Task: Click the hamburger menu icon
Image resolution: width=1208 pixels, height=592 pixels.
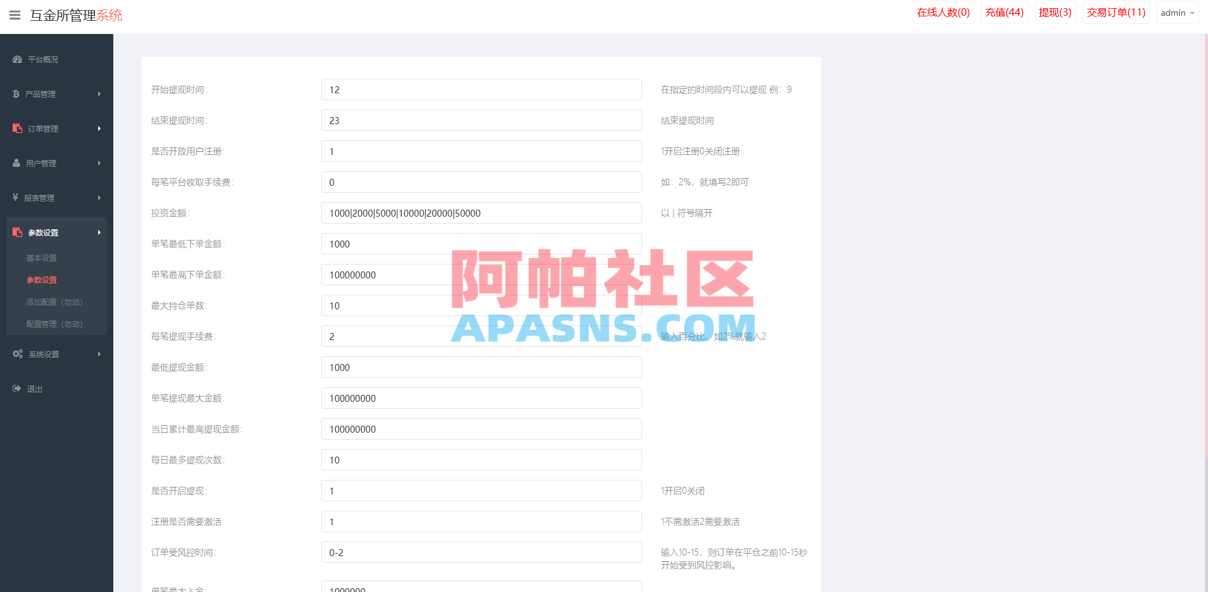Action: pos(14,15)
